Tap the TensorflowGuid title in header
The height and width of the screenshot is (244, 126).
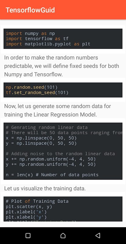(x=30, y=10)
